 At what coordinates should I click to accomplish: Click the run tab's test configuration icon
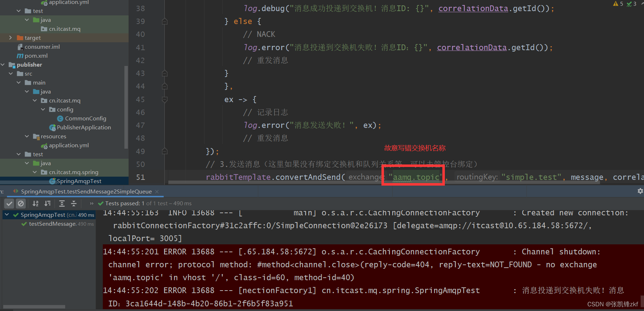coord(15,191)
